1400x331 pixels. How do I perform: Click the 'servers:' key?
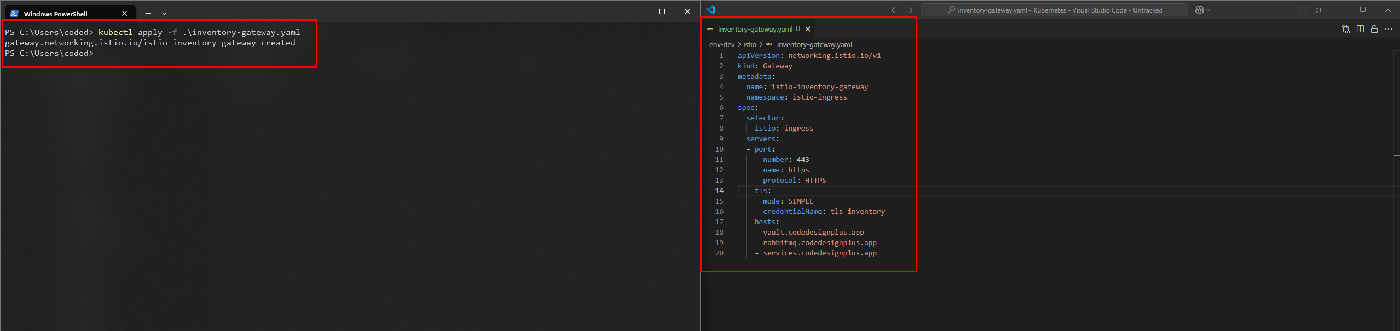[762, 138]
